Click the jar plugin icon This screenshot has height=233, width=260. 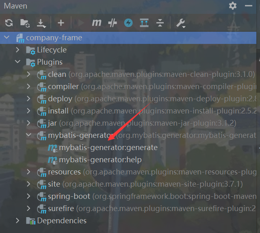[x=41, y=124]
